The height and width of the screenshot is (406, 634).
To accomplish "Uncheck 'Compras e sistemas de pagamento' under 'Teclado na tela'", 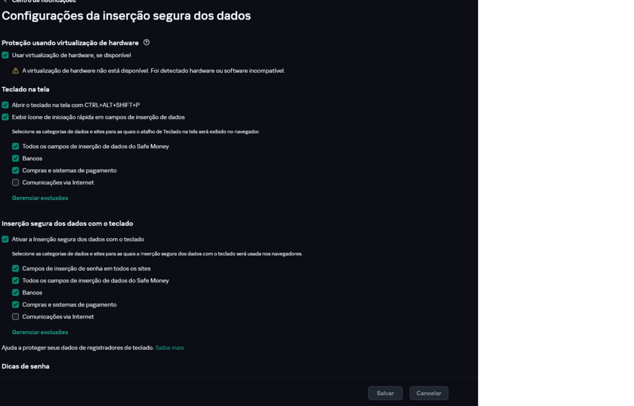I will [x=16, y=170].
